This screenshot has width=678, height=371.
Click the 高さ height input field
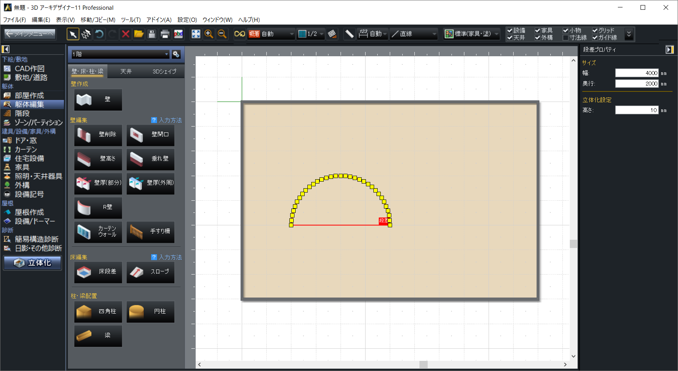(x=637, y=111)
